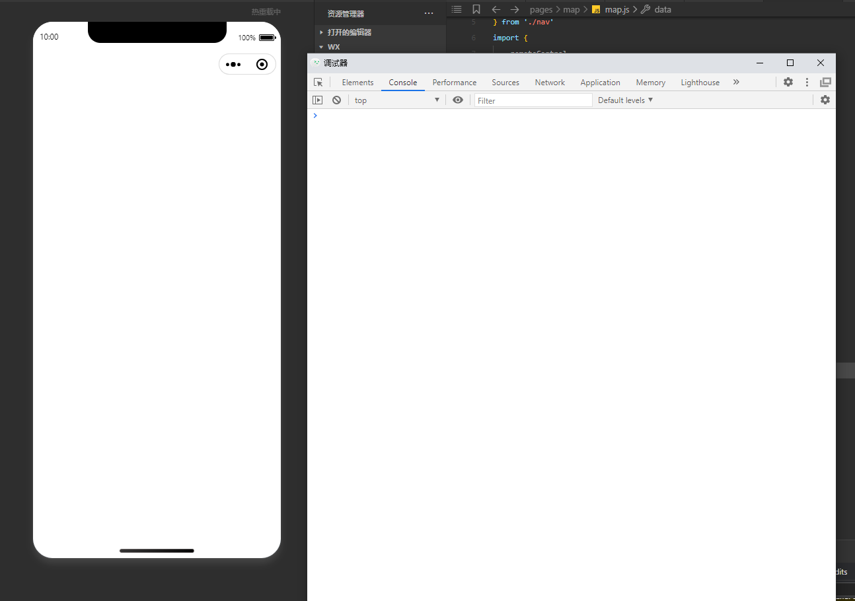Toggle dock side icon in debugger
Image resolution: width=855 pixels, height=601 pixels.
825,82
